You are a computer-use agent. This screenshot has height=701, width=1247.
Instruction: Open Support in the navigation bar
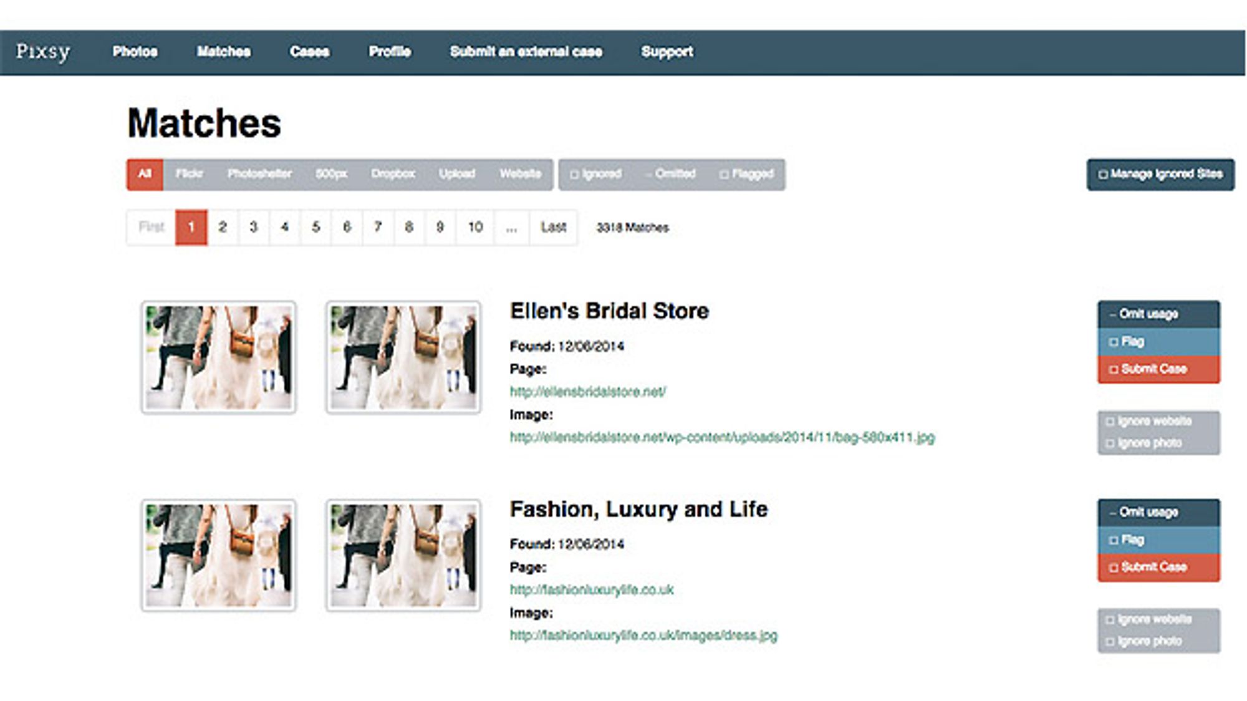coord(667,52)
